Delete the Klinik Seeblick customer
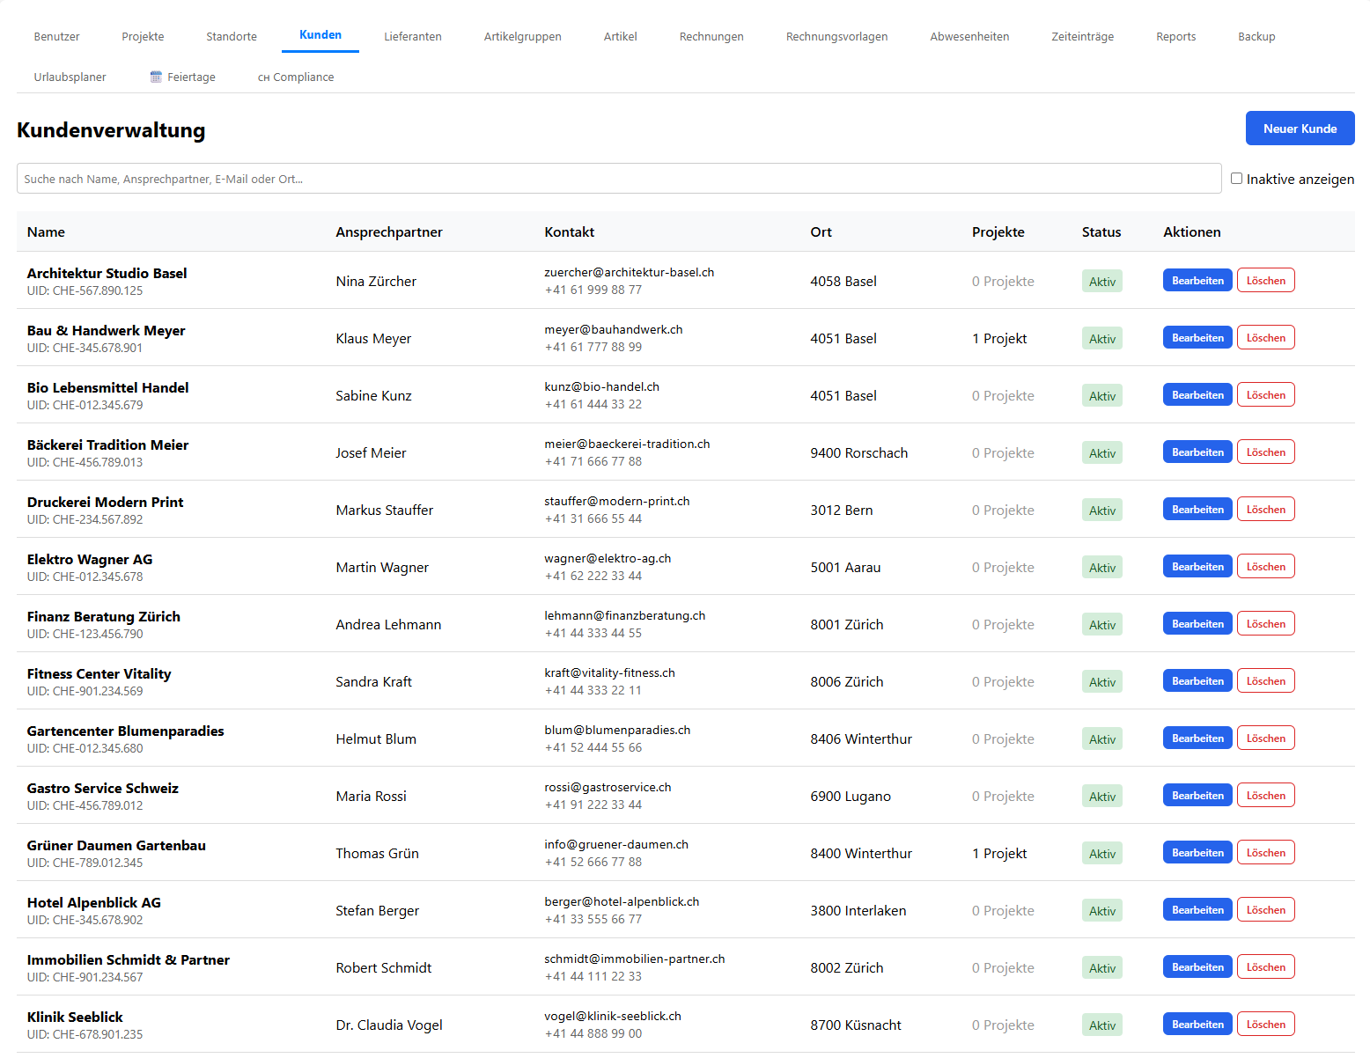 (1265, 1025)
